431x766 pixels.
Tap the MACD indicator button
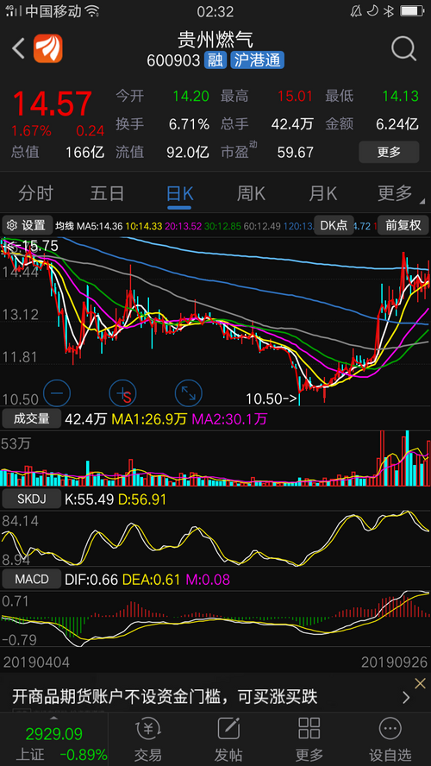tap(31, 580)
